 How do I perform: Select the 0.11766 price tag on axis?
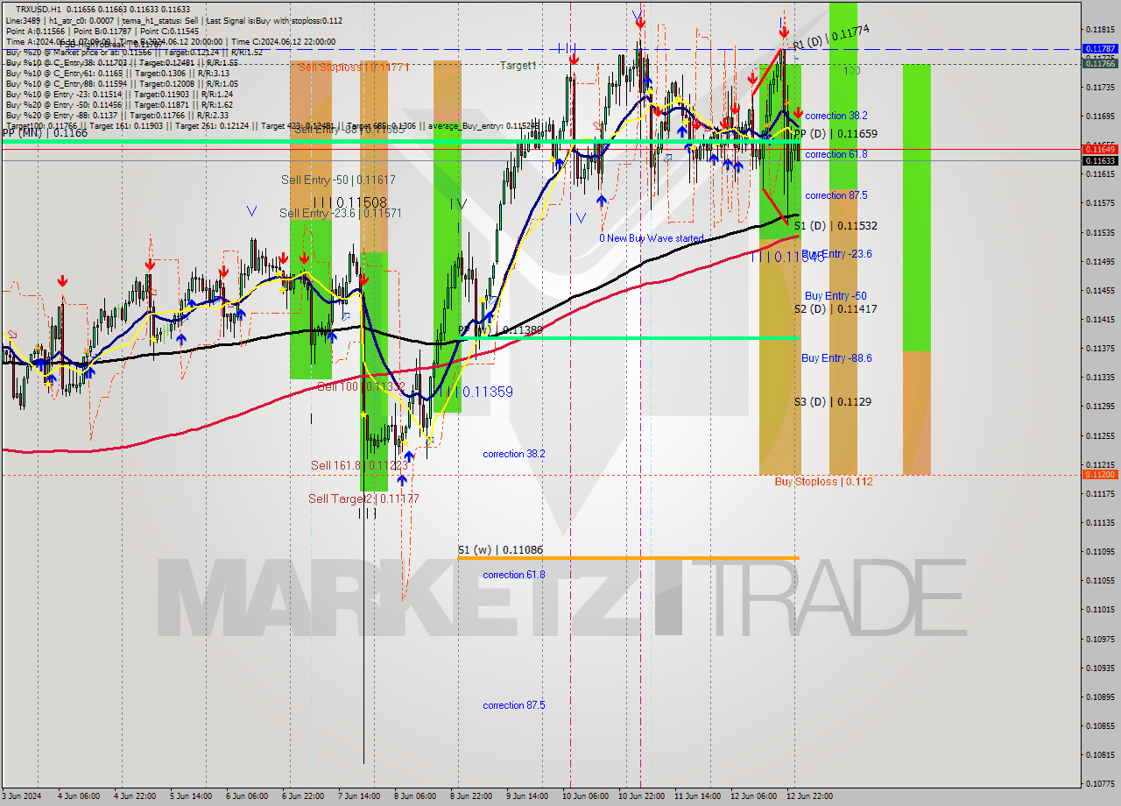[1100, 63]
